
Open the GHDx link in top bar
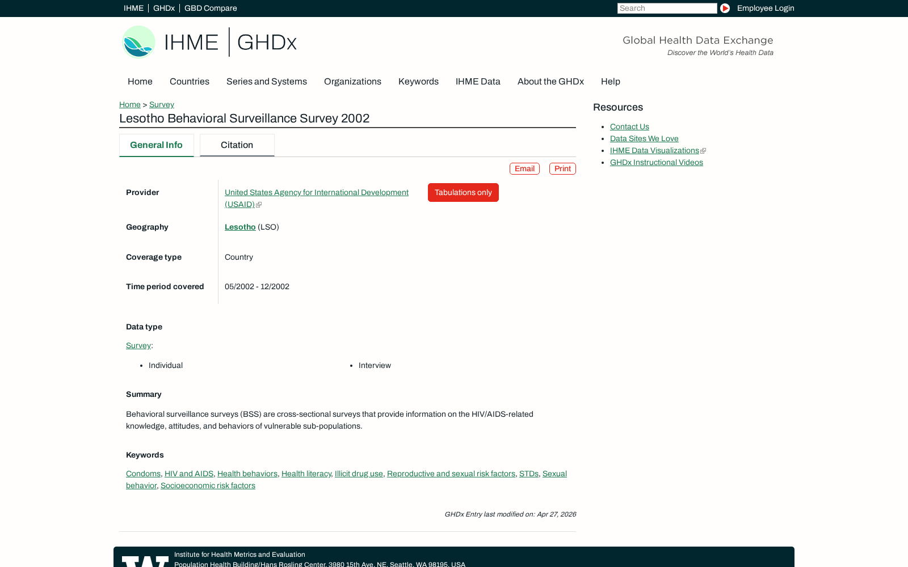click(x=164, y=8)
